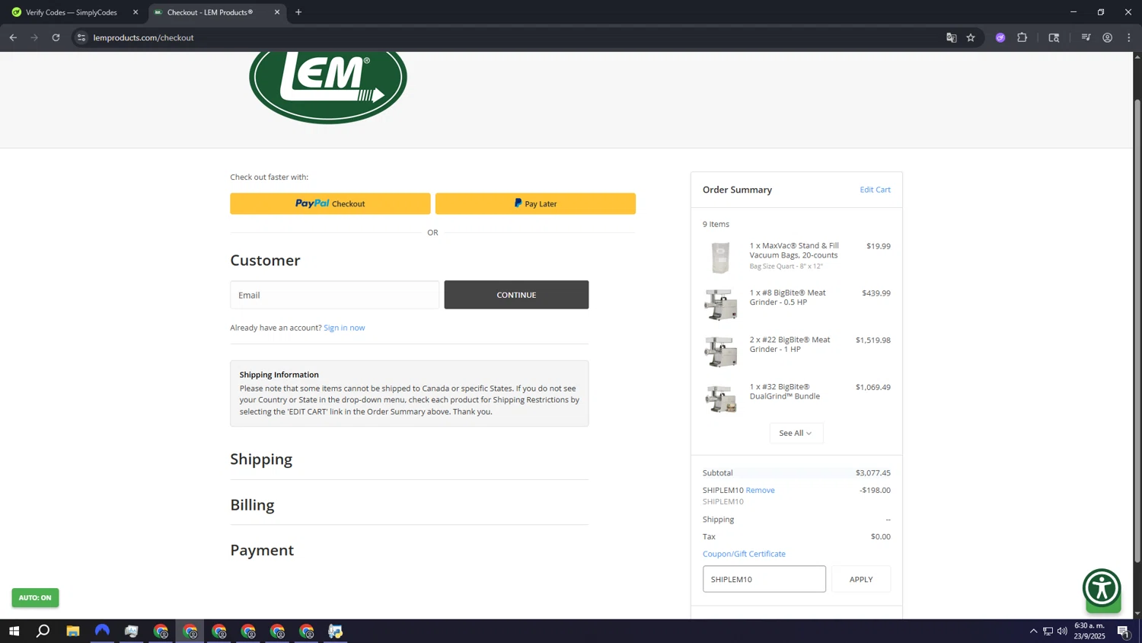Select the Checkout LEM Products tab
The height and width of the screenshot is (643, 1142).
(x=210, y=12)
